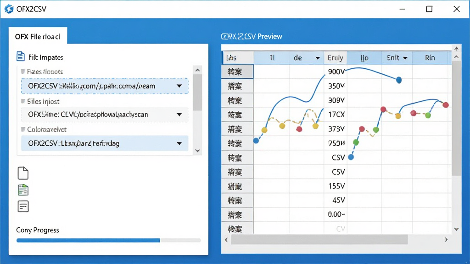
Task: Toggle the Siles injost checkbox
Action: coord(23,101)
